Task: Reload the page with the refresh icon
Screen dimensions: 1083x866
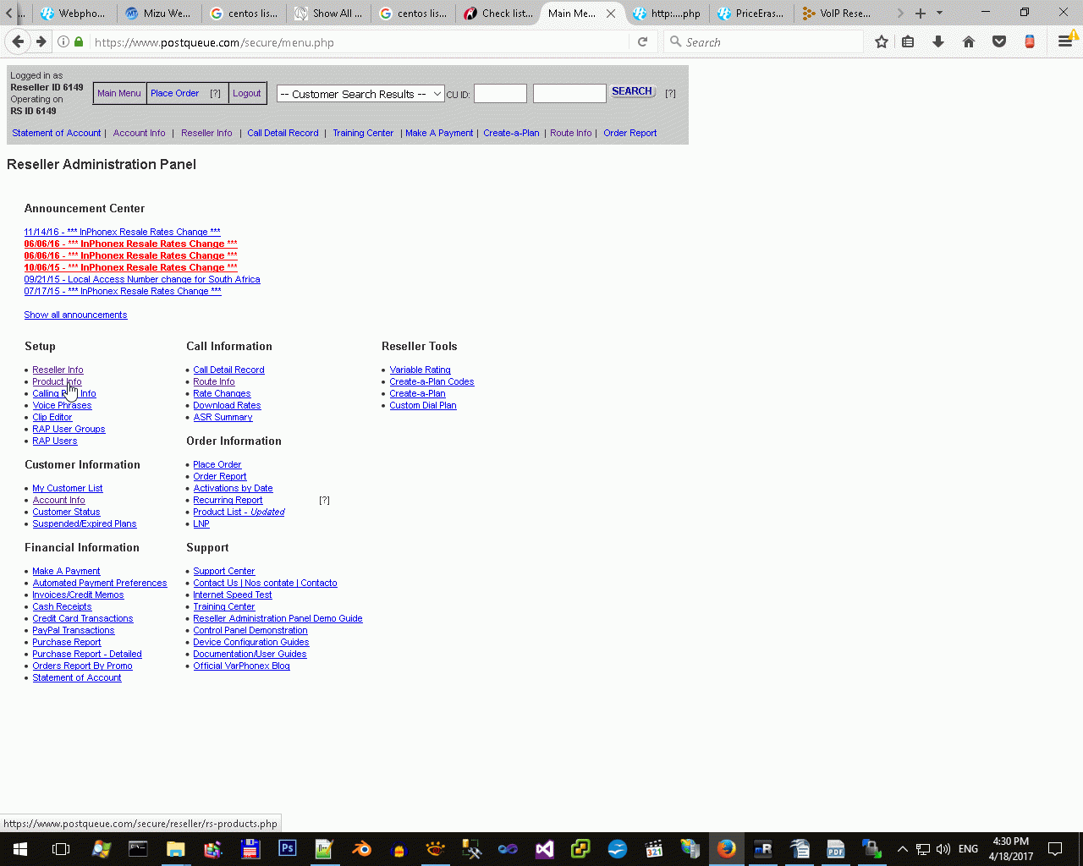Action: pyautogui.click(x=642, y=41)
